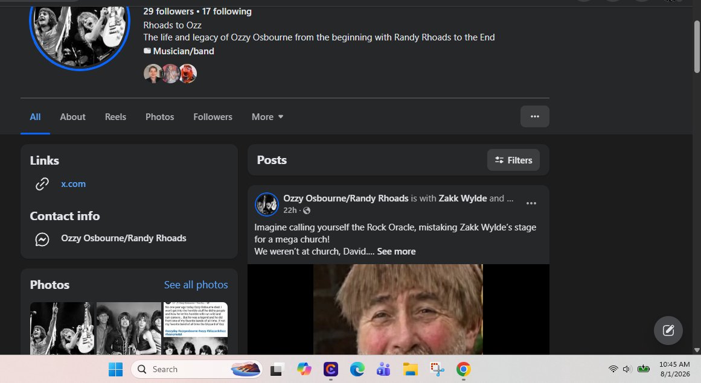Viewport: 701px width, 383px height.
Task: Open Wi-Fi network settings in system tray
Action: tap(613, 369)
